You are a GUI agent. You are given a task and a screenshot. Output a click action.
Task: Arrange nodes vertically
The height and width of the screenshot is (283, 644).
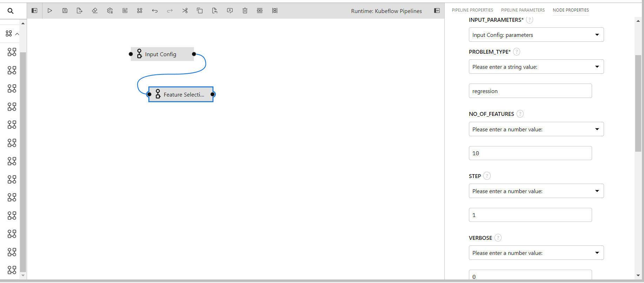[x=275, y=11]
